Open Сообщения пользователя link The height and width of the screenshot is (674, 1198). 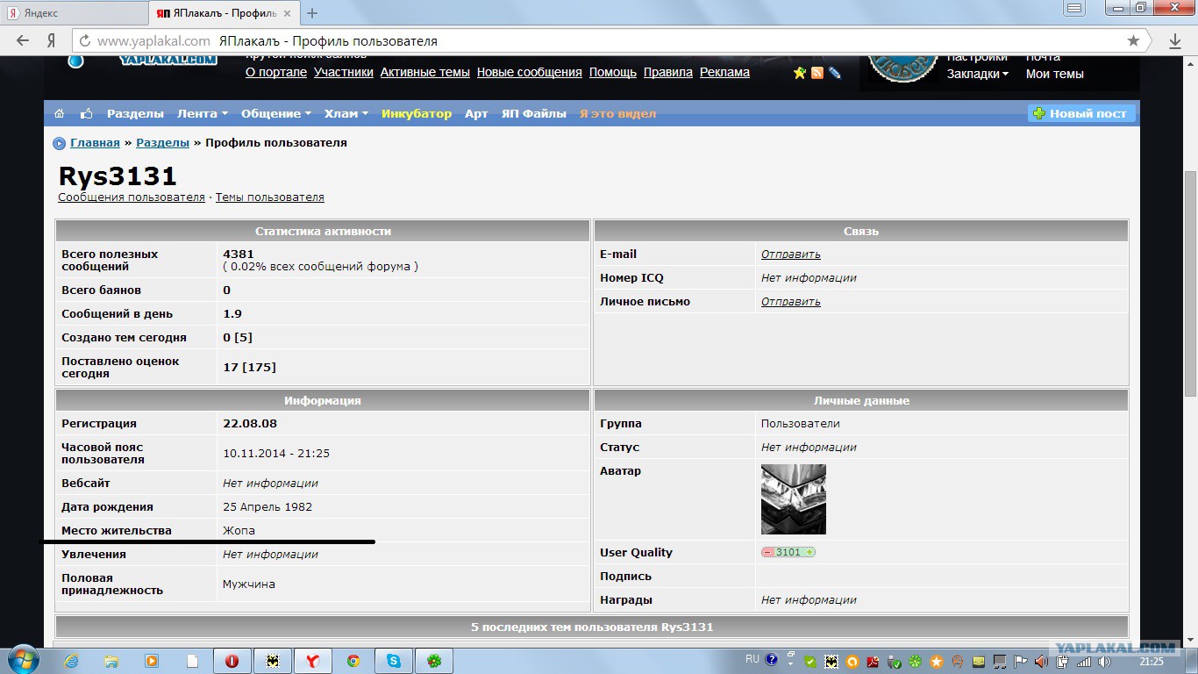pos(132,197)
